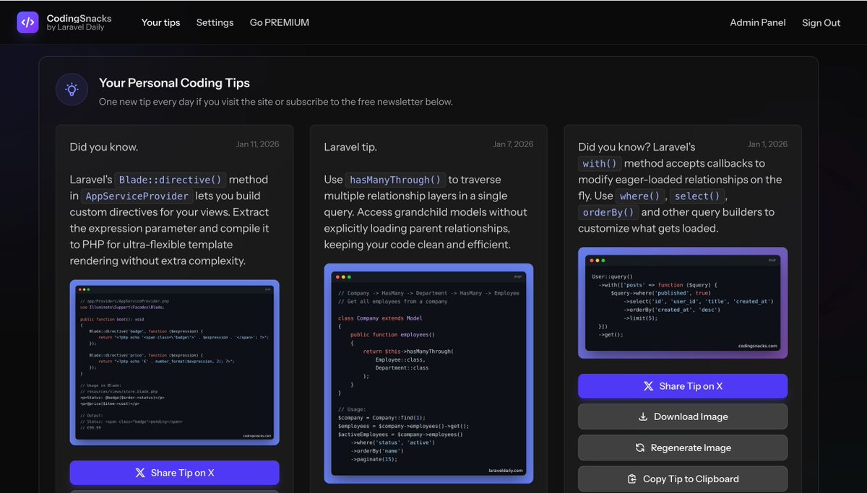Open the Blade directive code image thumbnail
The height and width of the screenshot is (493, 867).
pyautogui.click(x=175, y=362)
